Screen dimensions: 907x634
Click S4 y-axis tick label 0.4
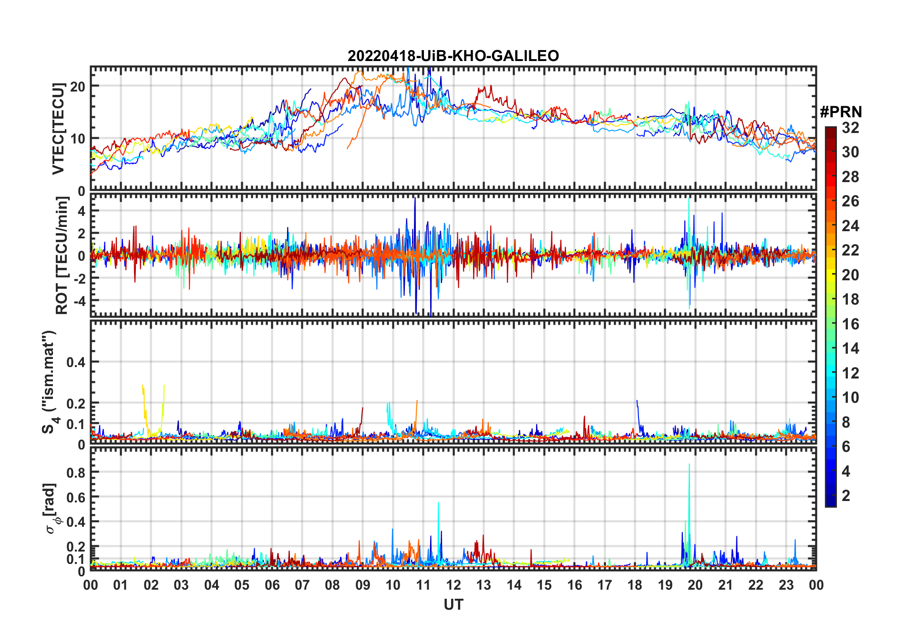click(76, 362)
